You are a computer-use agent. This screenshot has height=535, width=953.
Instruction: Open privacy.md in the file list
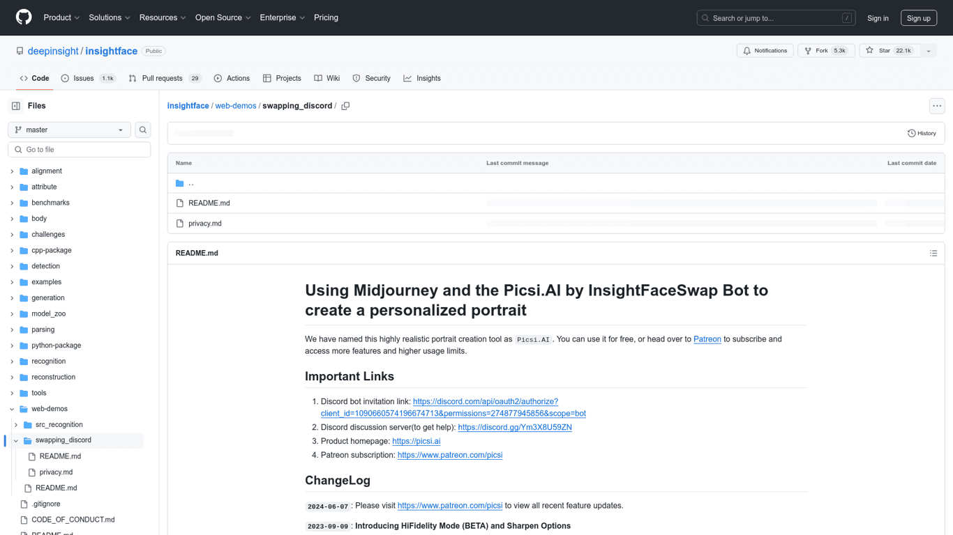tap(204, 224)
